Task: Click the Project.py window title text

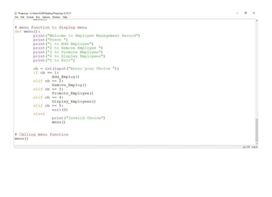Action: (x=45, y=13)
